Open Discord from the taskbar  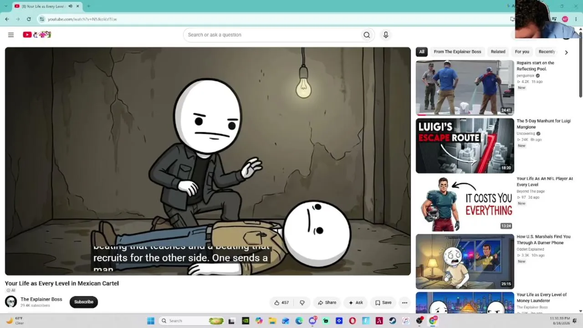click(312, 321)
